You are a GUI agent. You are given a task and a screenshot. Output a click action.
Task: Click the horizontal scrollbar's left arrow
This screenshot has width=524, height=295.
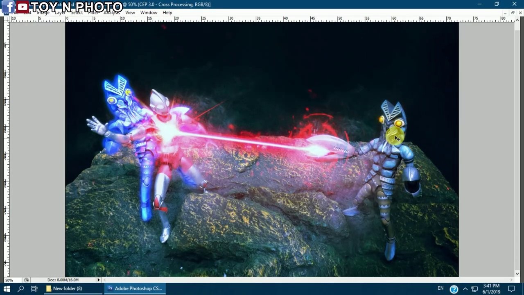point(104,280)
